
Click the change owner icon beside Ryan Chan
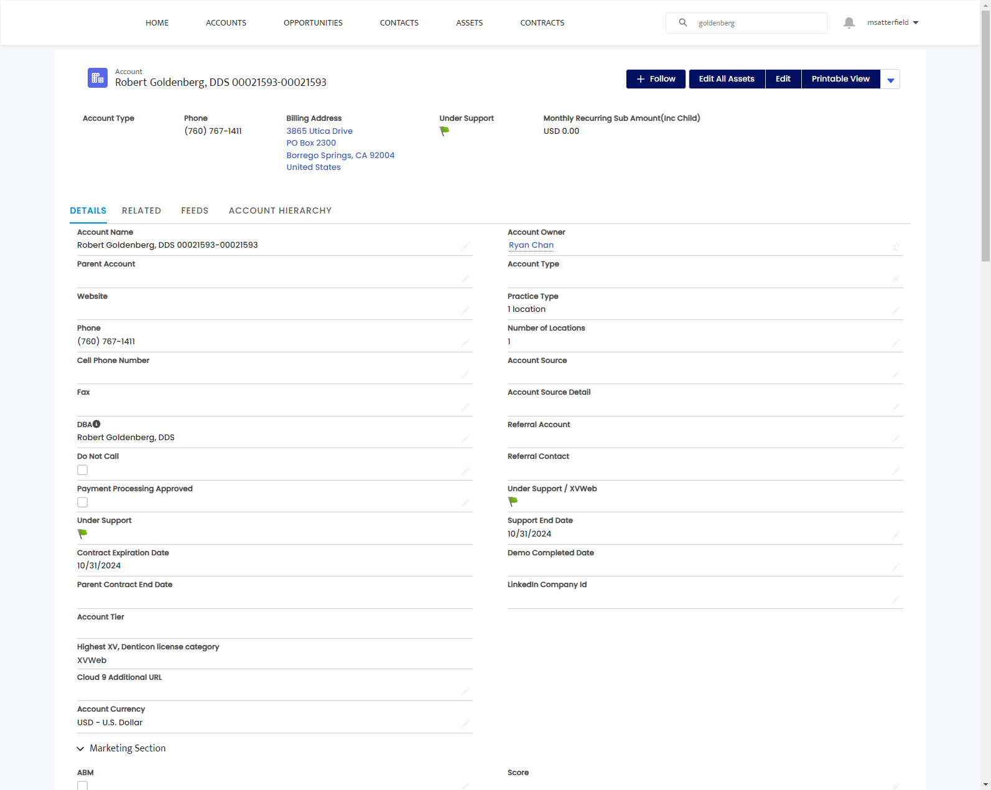click(896, 247)
